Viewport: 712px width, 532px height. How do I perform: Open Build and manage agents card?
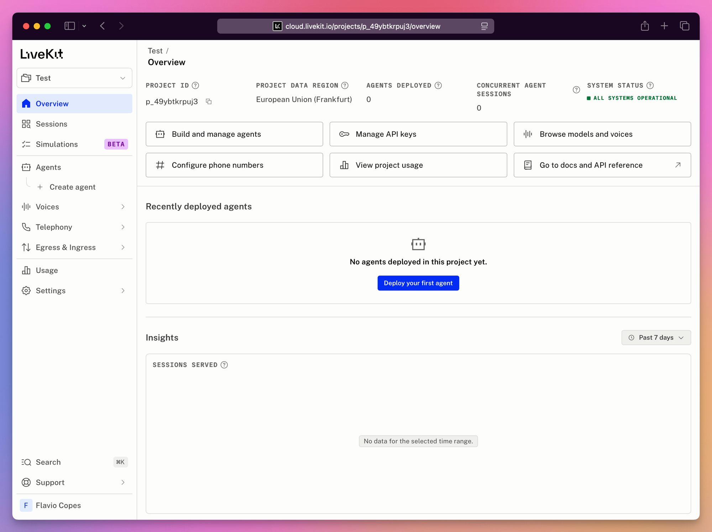coord(234,134)
